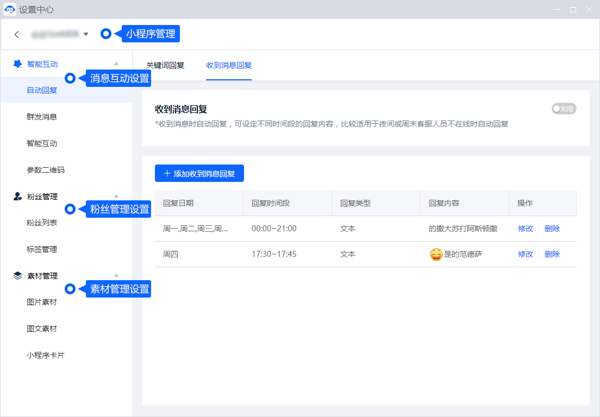The height and width of the screenshot is (417, 600).
Task: Open the account name dropdown arrow
Action: tap(85, 34)
